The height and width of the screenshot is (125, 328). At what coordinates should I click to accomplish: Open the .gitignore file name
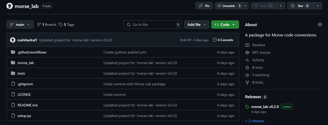(x=25, y=84)
